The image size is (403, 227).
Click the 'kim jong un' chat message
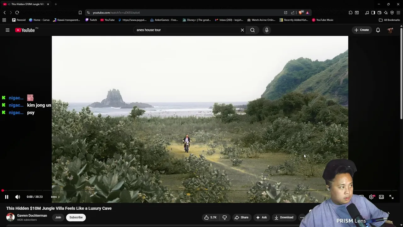click(39, 105)
